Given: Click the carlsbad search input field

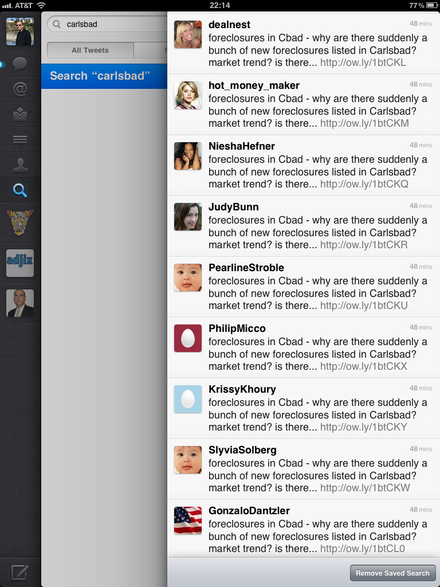Looking at the screenshot, I should (x=107, y=24).
